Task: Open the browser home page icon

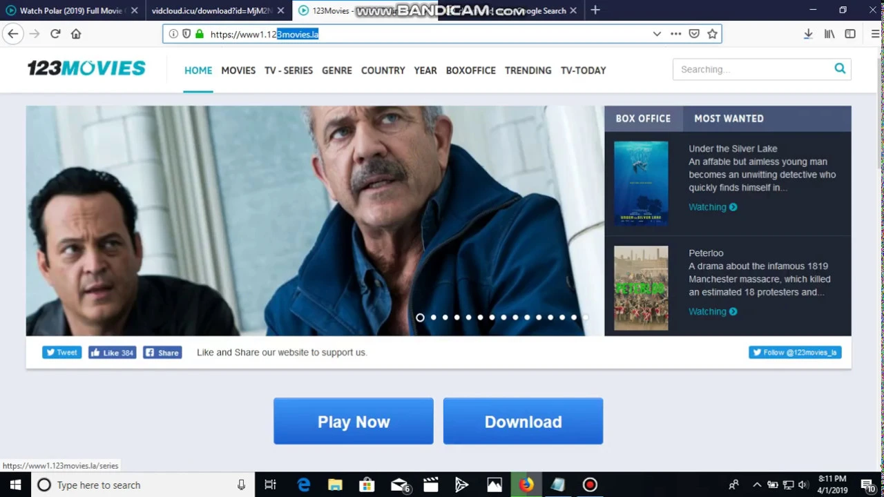Action: coord(76,34)
